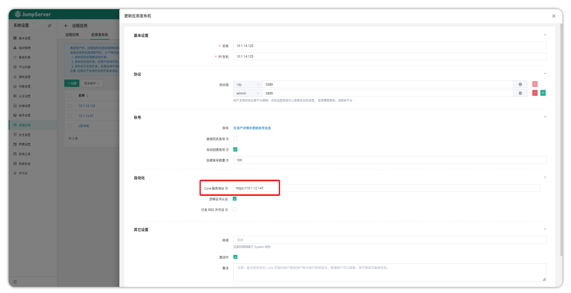Image resolution: width=571 pixels, height=293 pixels.
Task: Switch to the 远程应用 tab
Action: (72, 35)
